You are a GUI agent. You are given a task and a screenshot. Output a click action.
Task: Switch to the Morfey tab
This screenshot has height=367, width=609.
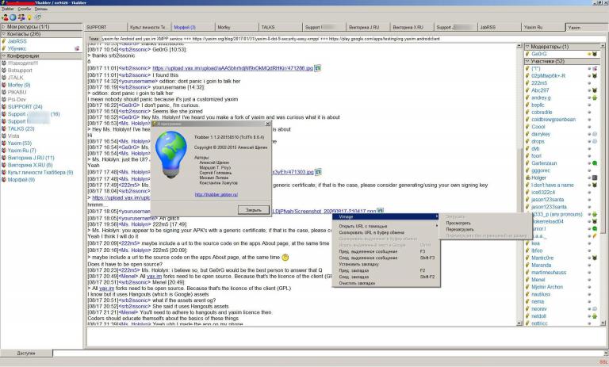(237, 27)
